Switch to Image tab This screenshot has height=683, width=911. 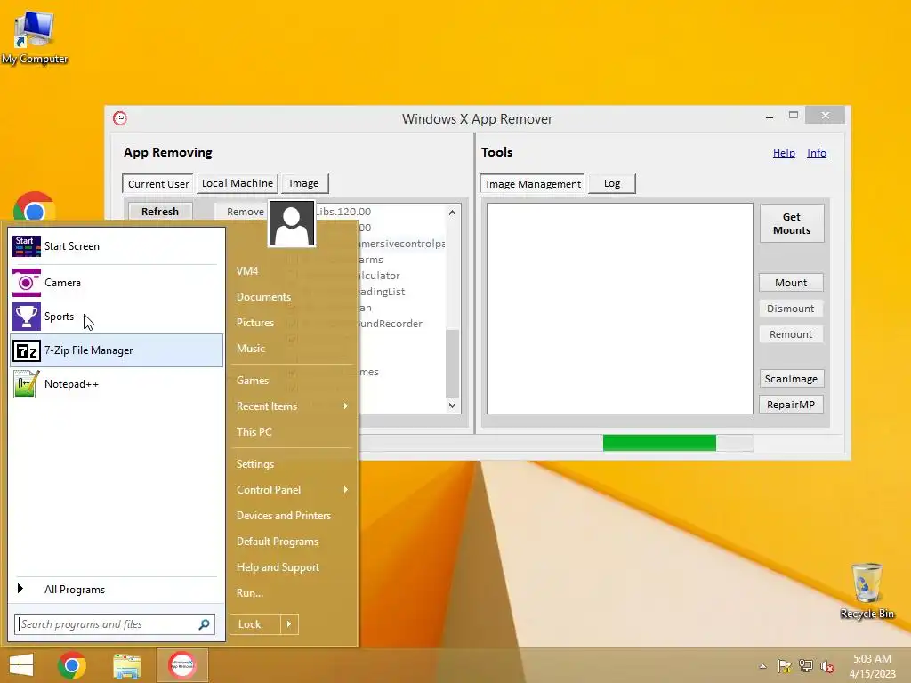[304, 183]
